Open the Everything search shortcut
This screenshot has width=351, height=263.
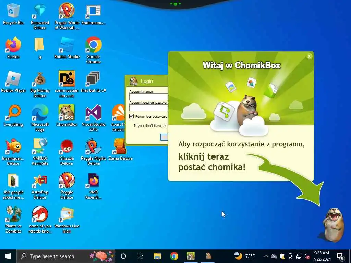tap(13, 116)
